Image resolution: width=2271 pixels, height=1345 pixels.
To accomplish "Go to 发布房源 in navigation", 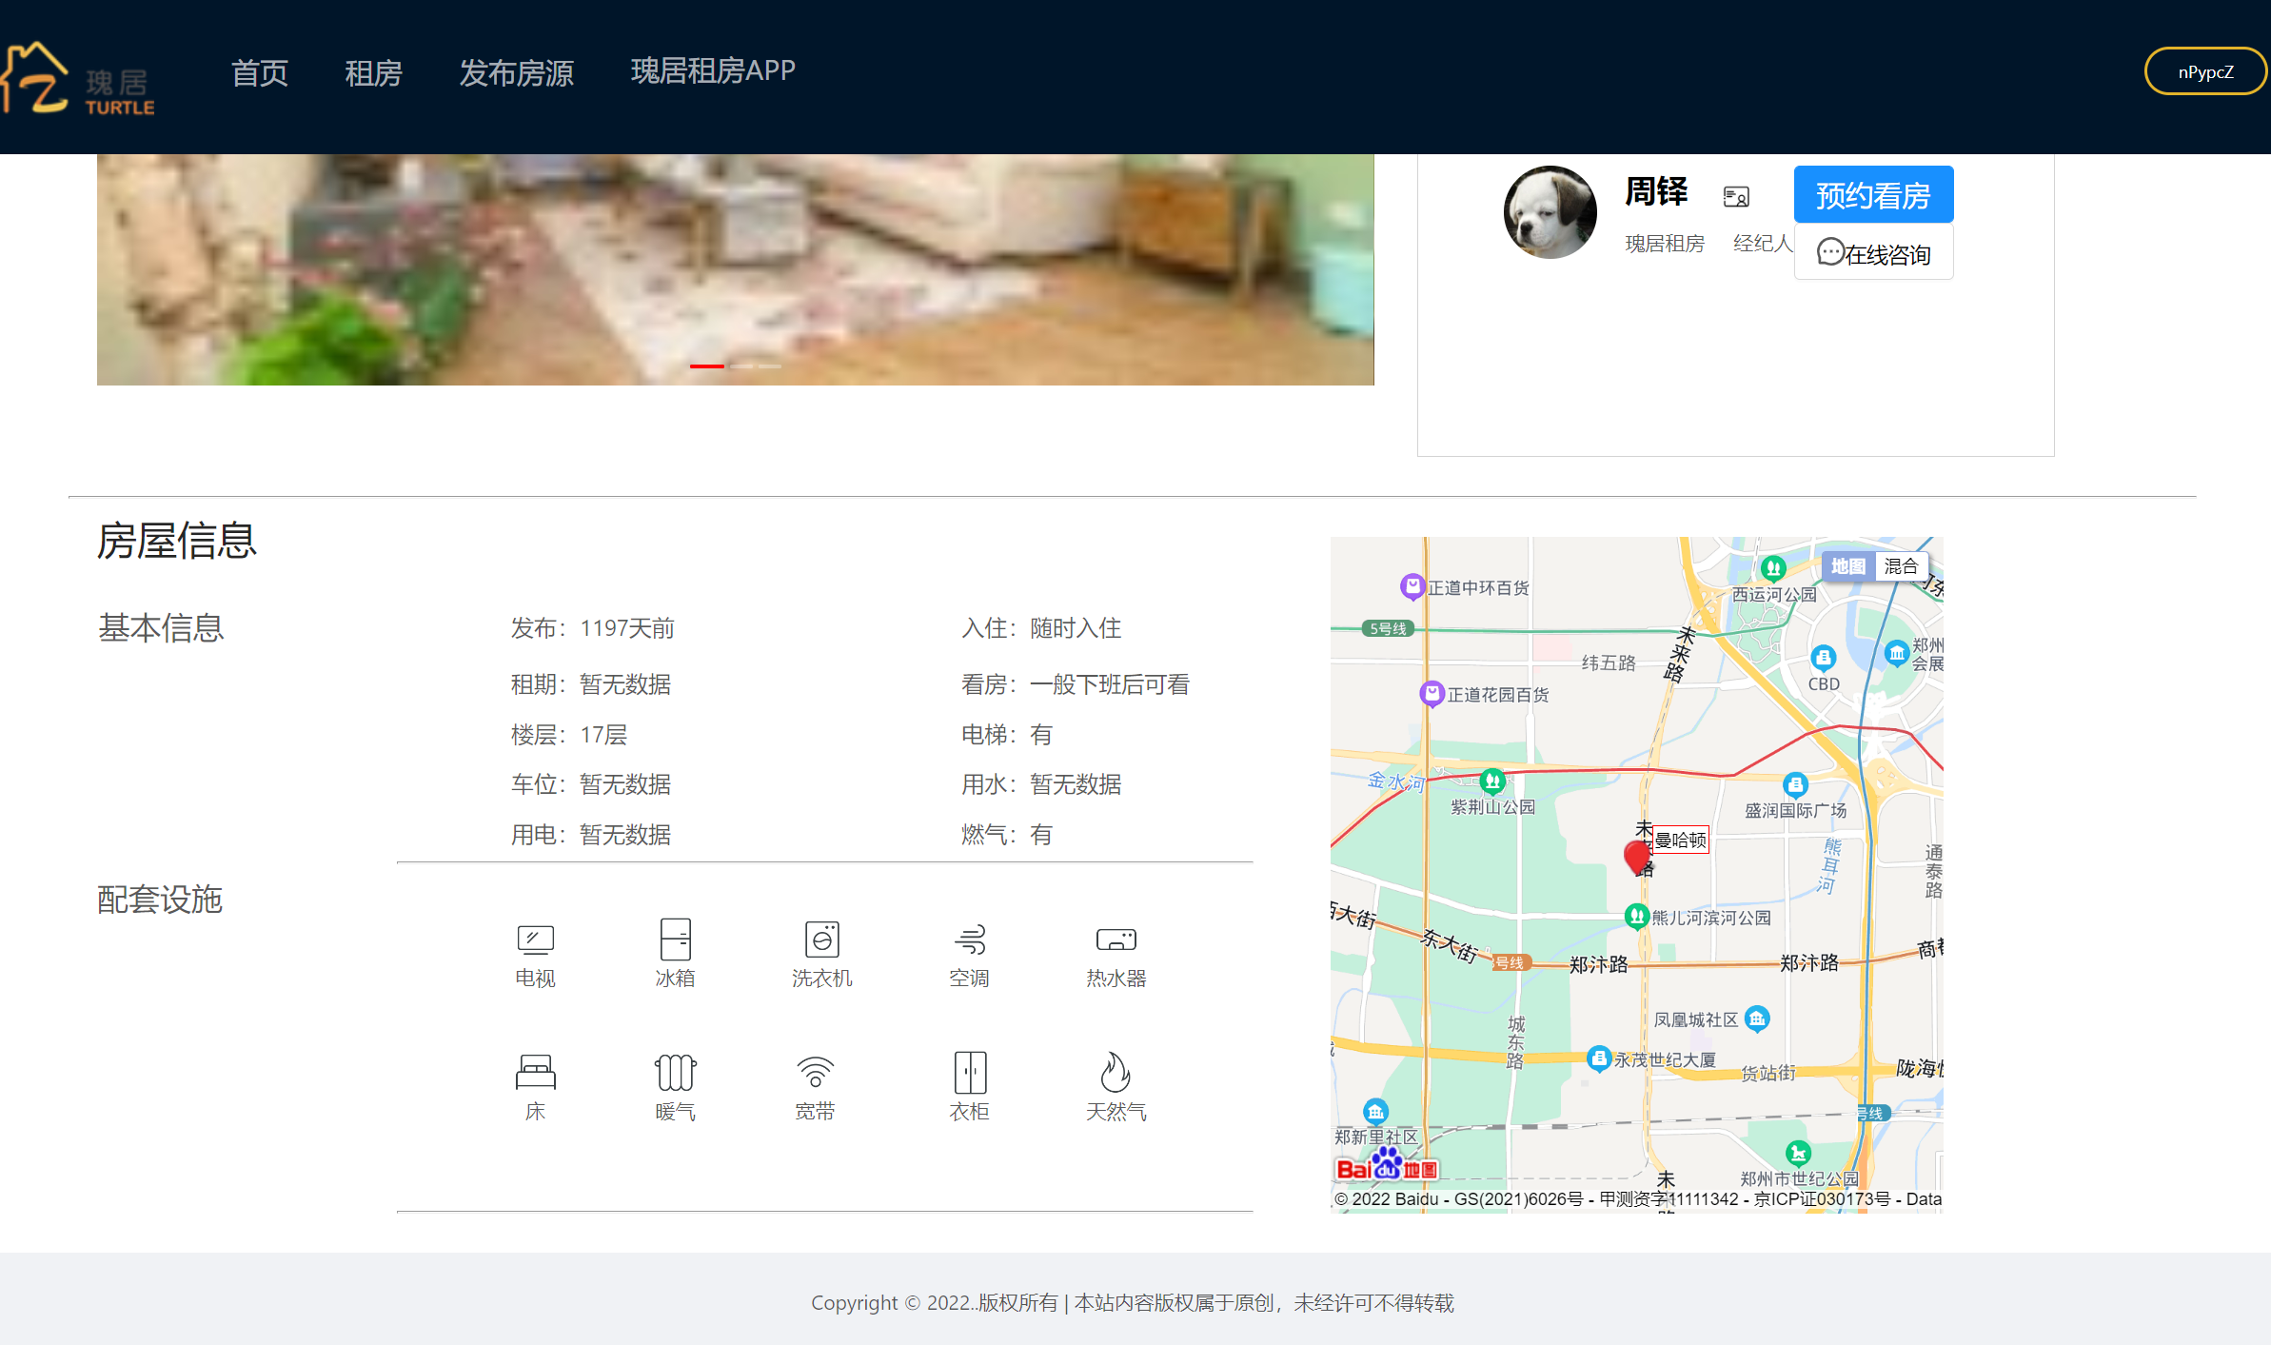I will (516, 72).
